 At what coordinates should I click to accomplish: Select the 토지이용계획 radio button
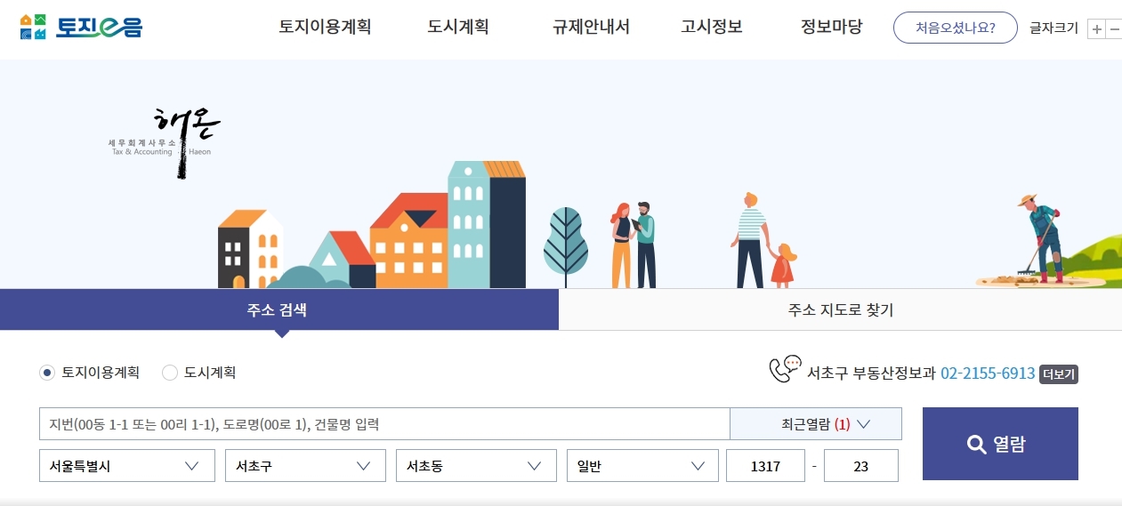coord(47,373)
